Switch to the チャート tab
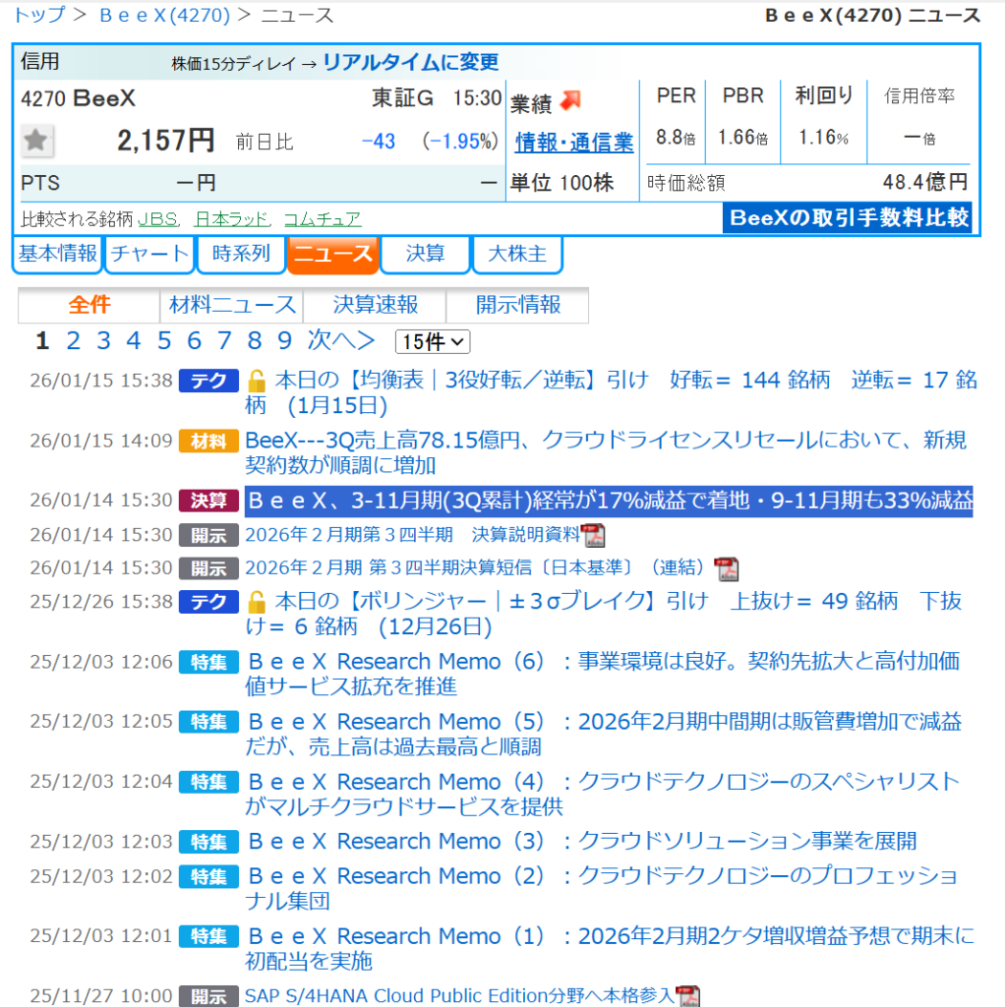This screenshot has width=1005, height=1007. (149, 254)
